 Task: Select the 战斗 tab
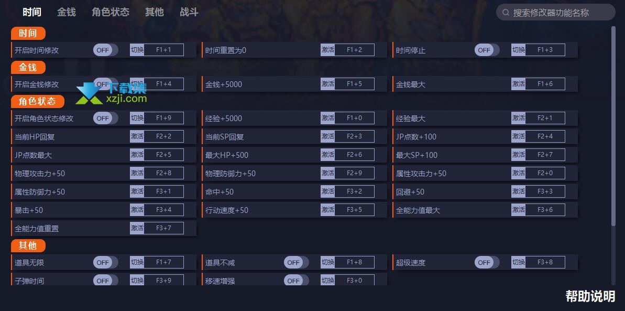tap(189, 12)
